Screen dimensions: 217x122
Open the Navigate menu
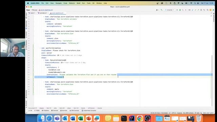(59, 3)
